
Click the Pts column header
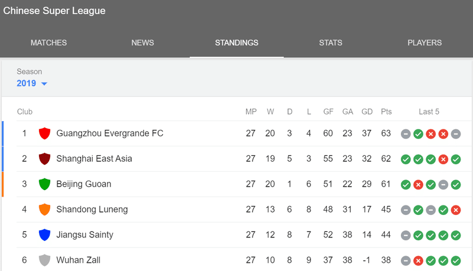click(386, 112)
